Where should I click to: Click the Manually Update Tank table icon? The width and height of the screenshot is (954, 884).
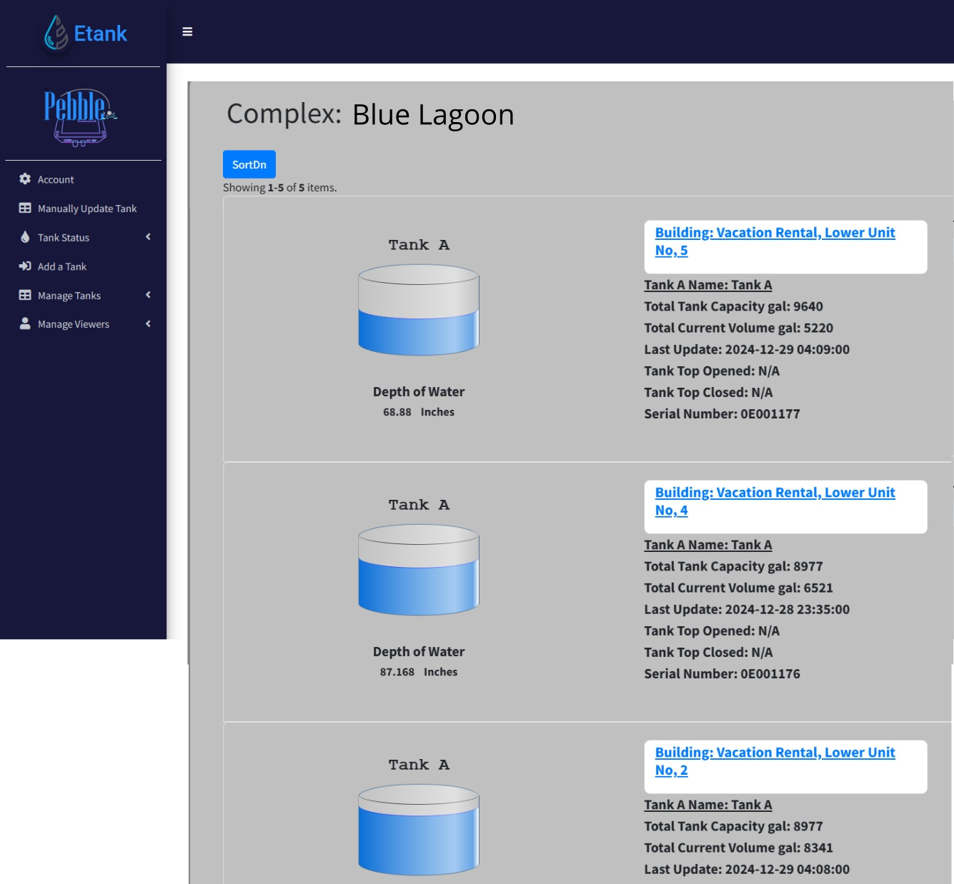coord(25,209)
